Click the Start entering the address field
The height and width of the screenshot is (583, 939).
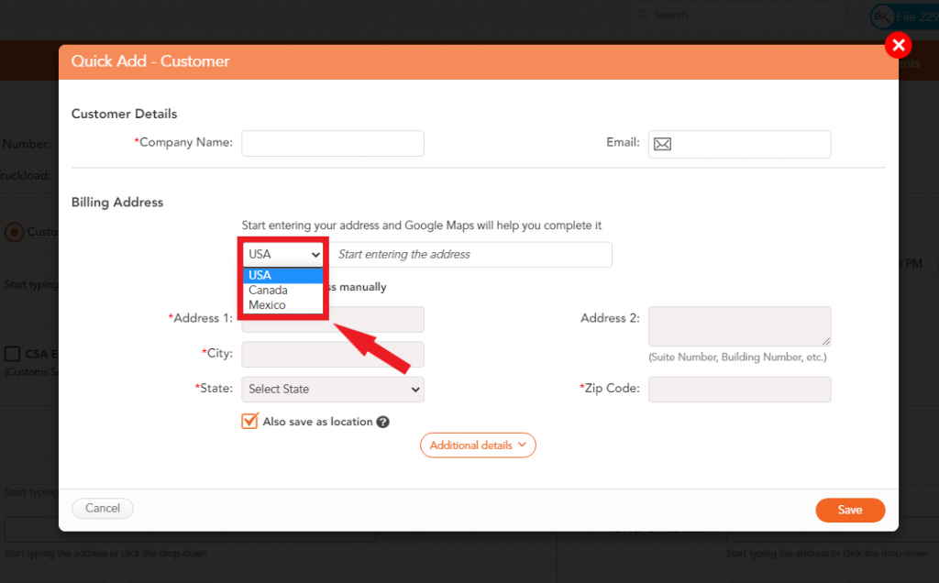[x=472, y=255]
